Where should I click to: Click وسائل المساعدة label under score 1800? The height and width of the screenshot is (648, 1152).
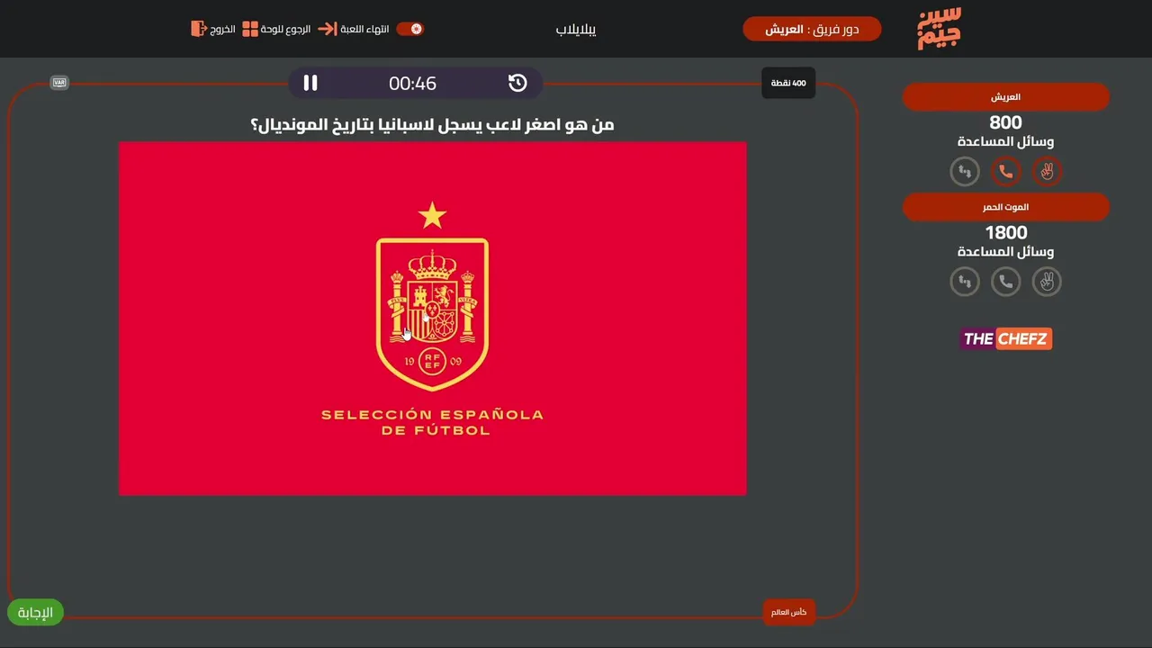point(1006,252)
